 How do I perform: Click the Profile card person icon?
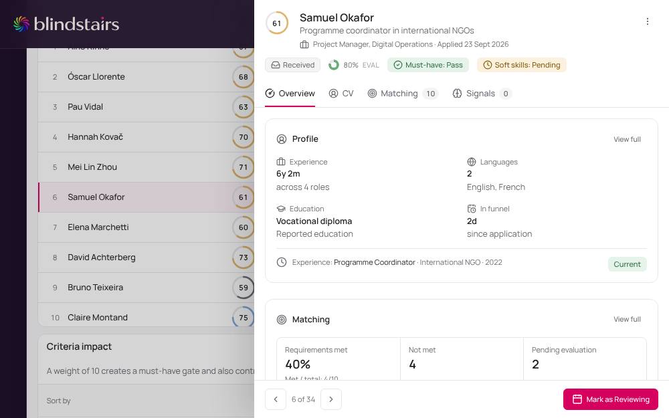[x=282, y=139]
